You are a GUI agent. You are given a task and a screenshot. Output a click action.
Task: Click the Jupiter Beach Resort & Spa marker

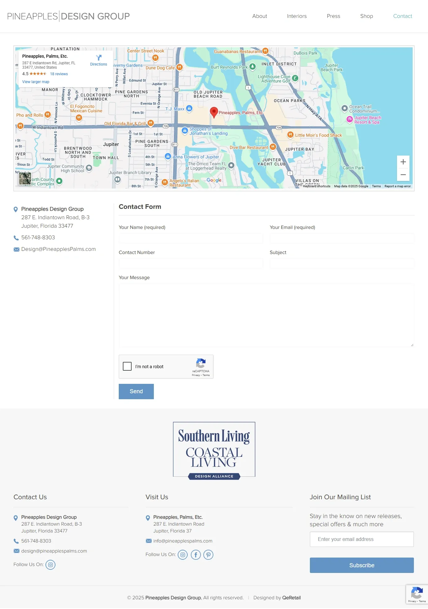click(350, 119)
